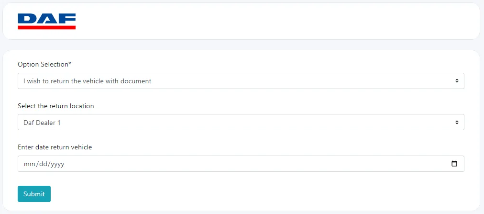
Task: Click the up-down arrows on Option Selection dropdown
Action: tap(457, 81)
